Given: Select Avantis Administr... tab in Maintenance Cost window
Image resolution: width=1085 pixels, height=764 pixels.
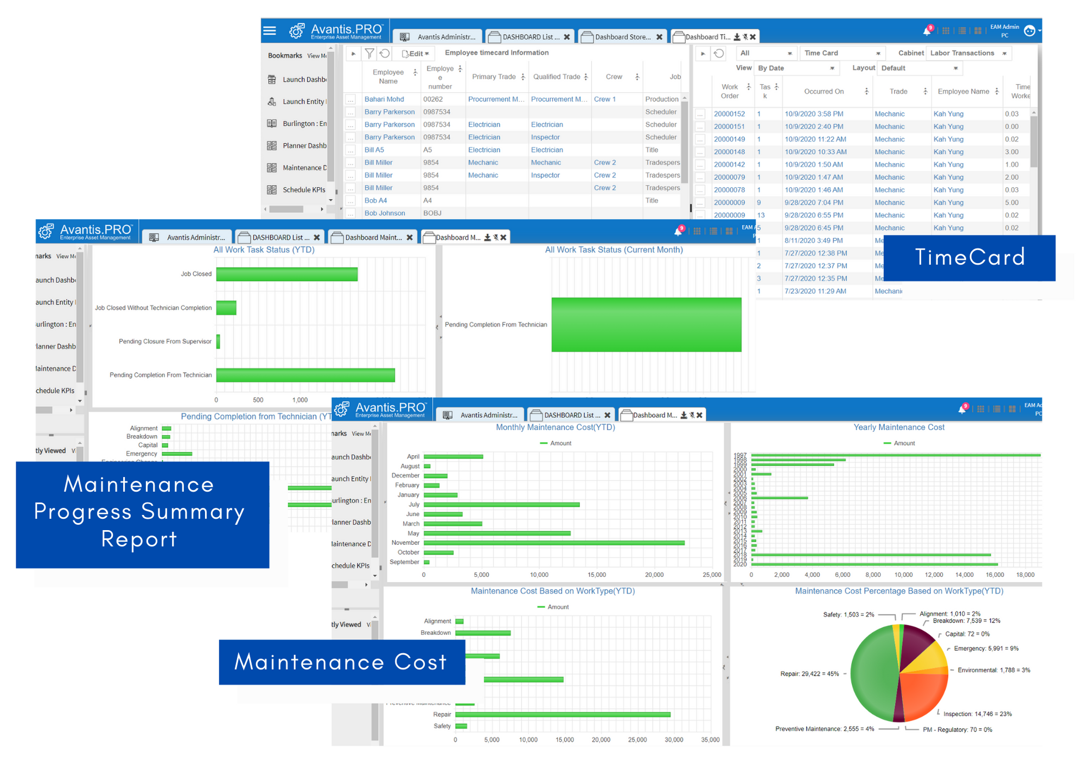Looking at the screenshot, I should click(x=481, y=415).
